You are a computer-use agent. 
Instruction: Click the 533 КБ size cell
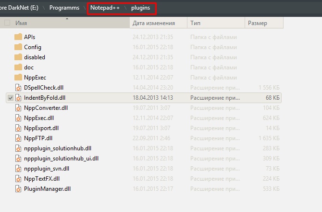271,189
